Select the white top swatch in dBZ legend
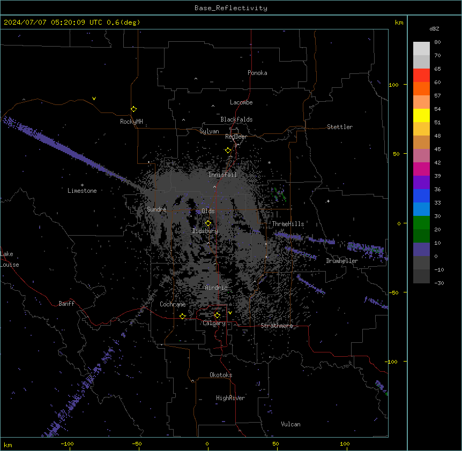This screenshot has width=462, height=451. tap(421, 49)
